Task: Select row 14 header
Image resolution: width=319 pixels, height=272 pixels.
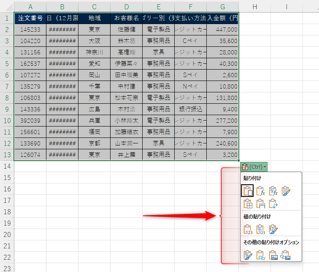Action: point(7,166)
